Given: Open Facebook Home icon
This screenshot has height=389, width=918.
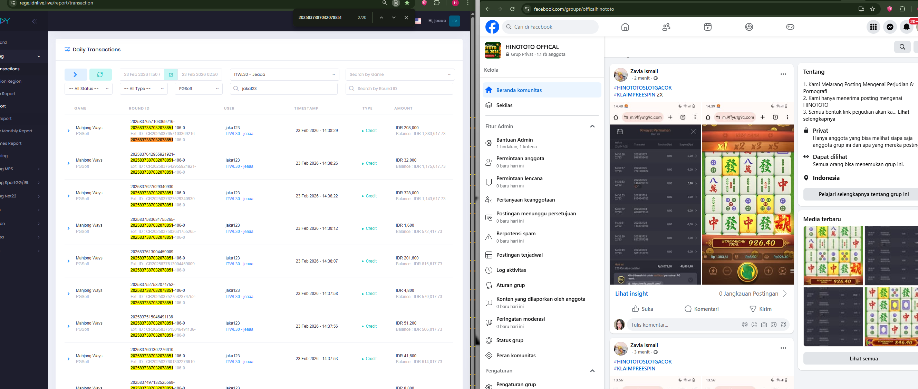Looking at the screenshot, I should coord(625,27).
